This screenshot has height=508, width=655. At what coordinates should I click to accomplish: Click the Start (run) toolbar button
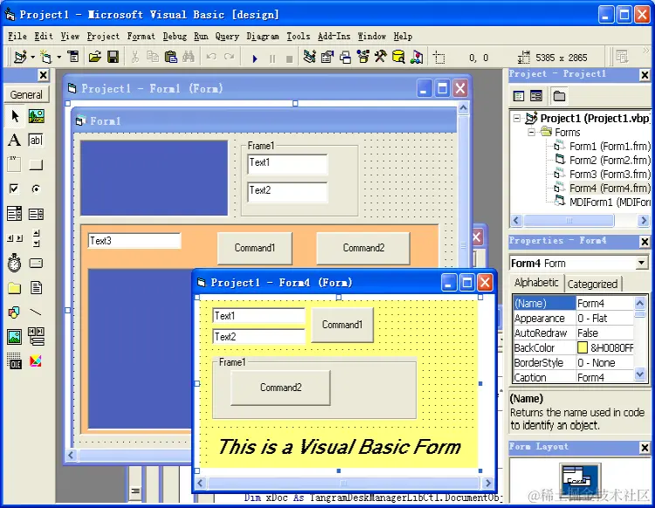pyautogui.click(x=255, y=58)
